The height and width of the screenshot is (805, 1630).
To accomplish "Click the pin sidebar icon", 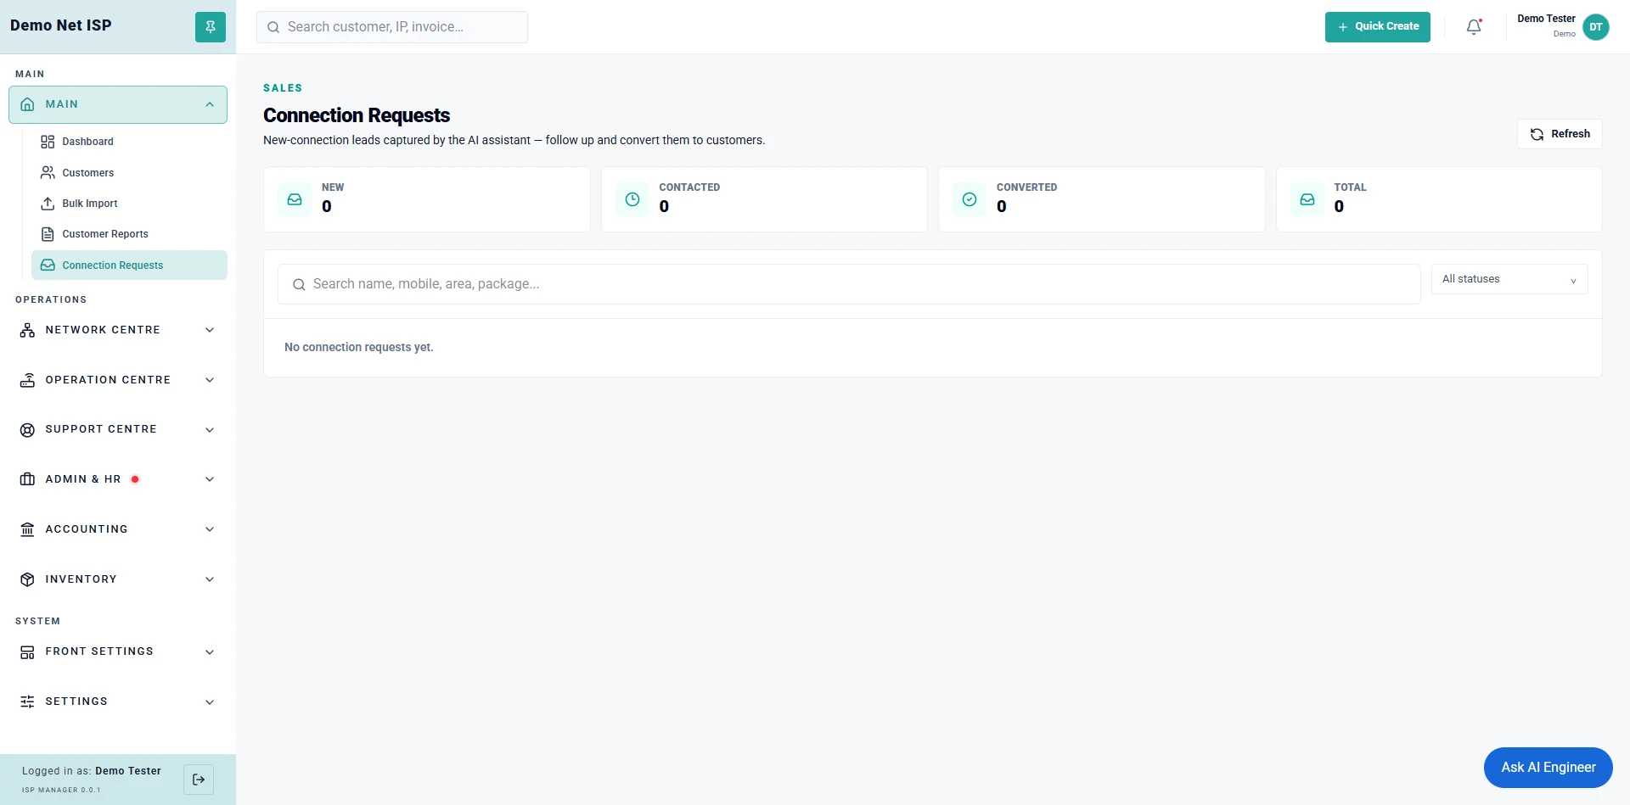I will tap(211, 27).
